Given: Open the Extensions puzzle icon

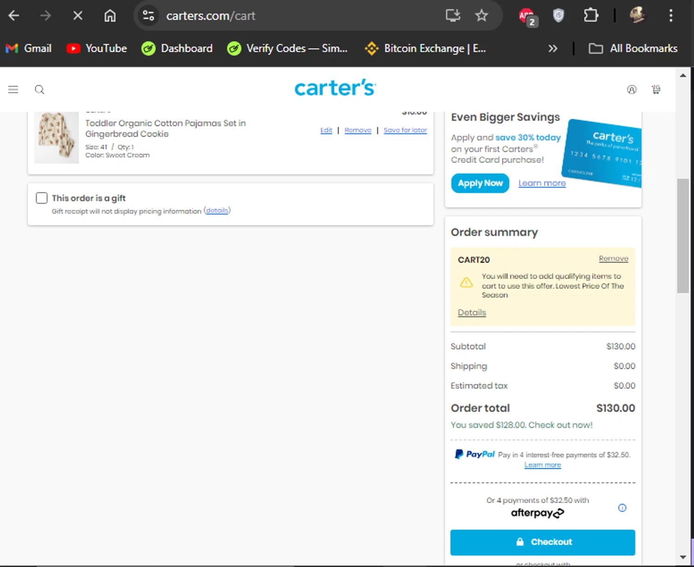Looking at the screenshot, I should coord(591,16).
